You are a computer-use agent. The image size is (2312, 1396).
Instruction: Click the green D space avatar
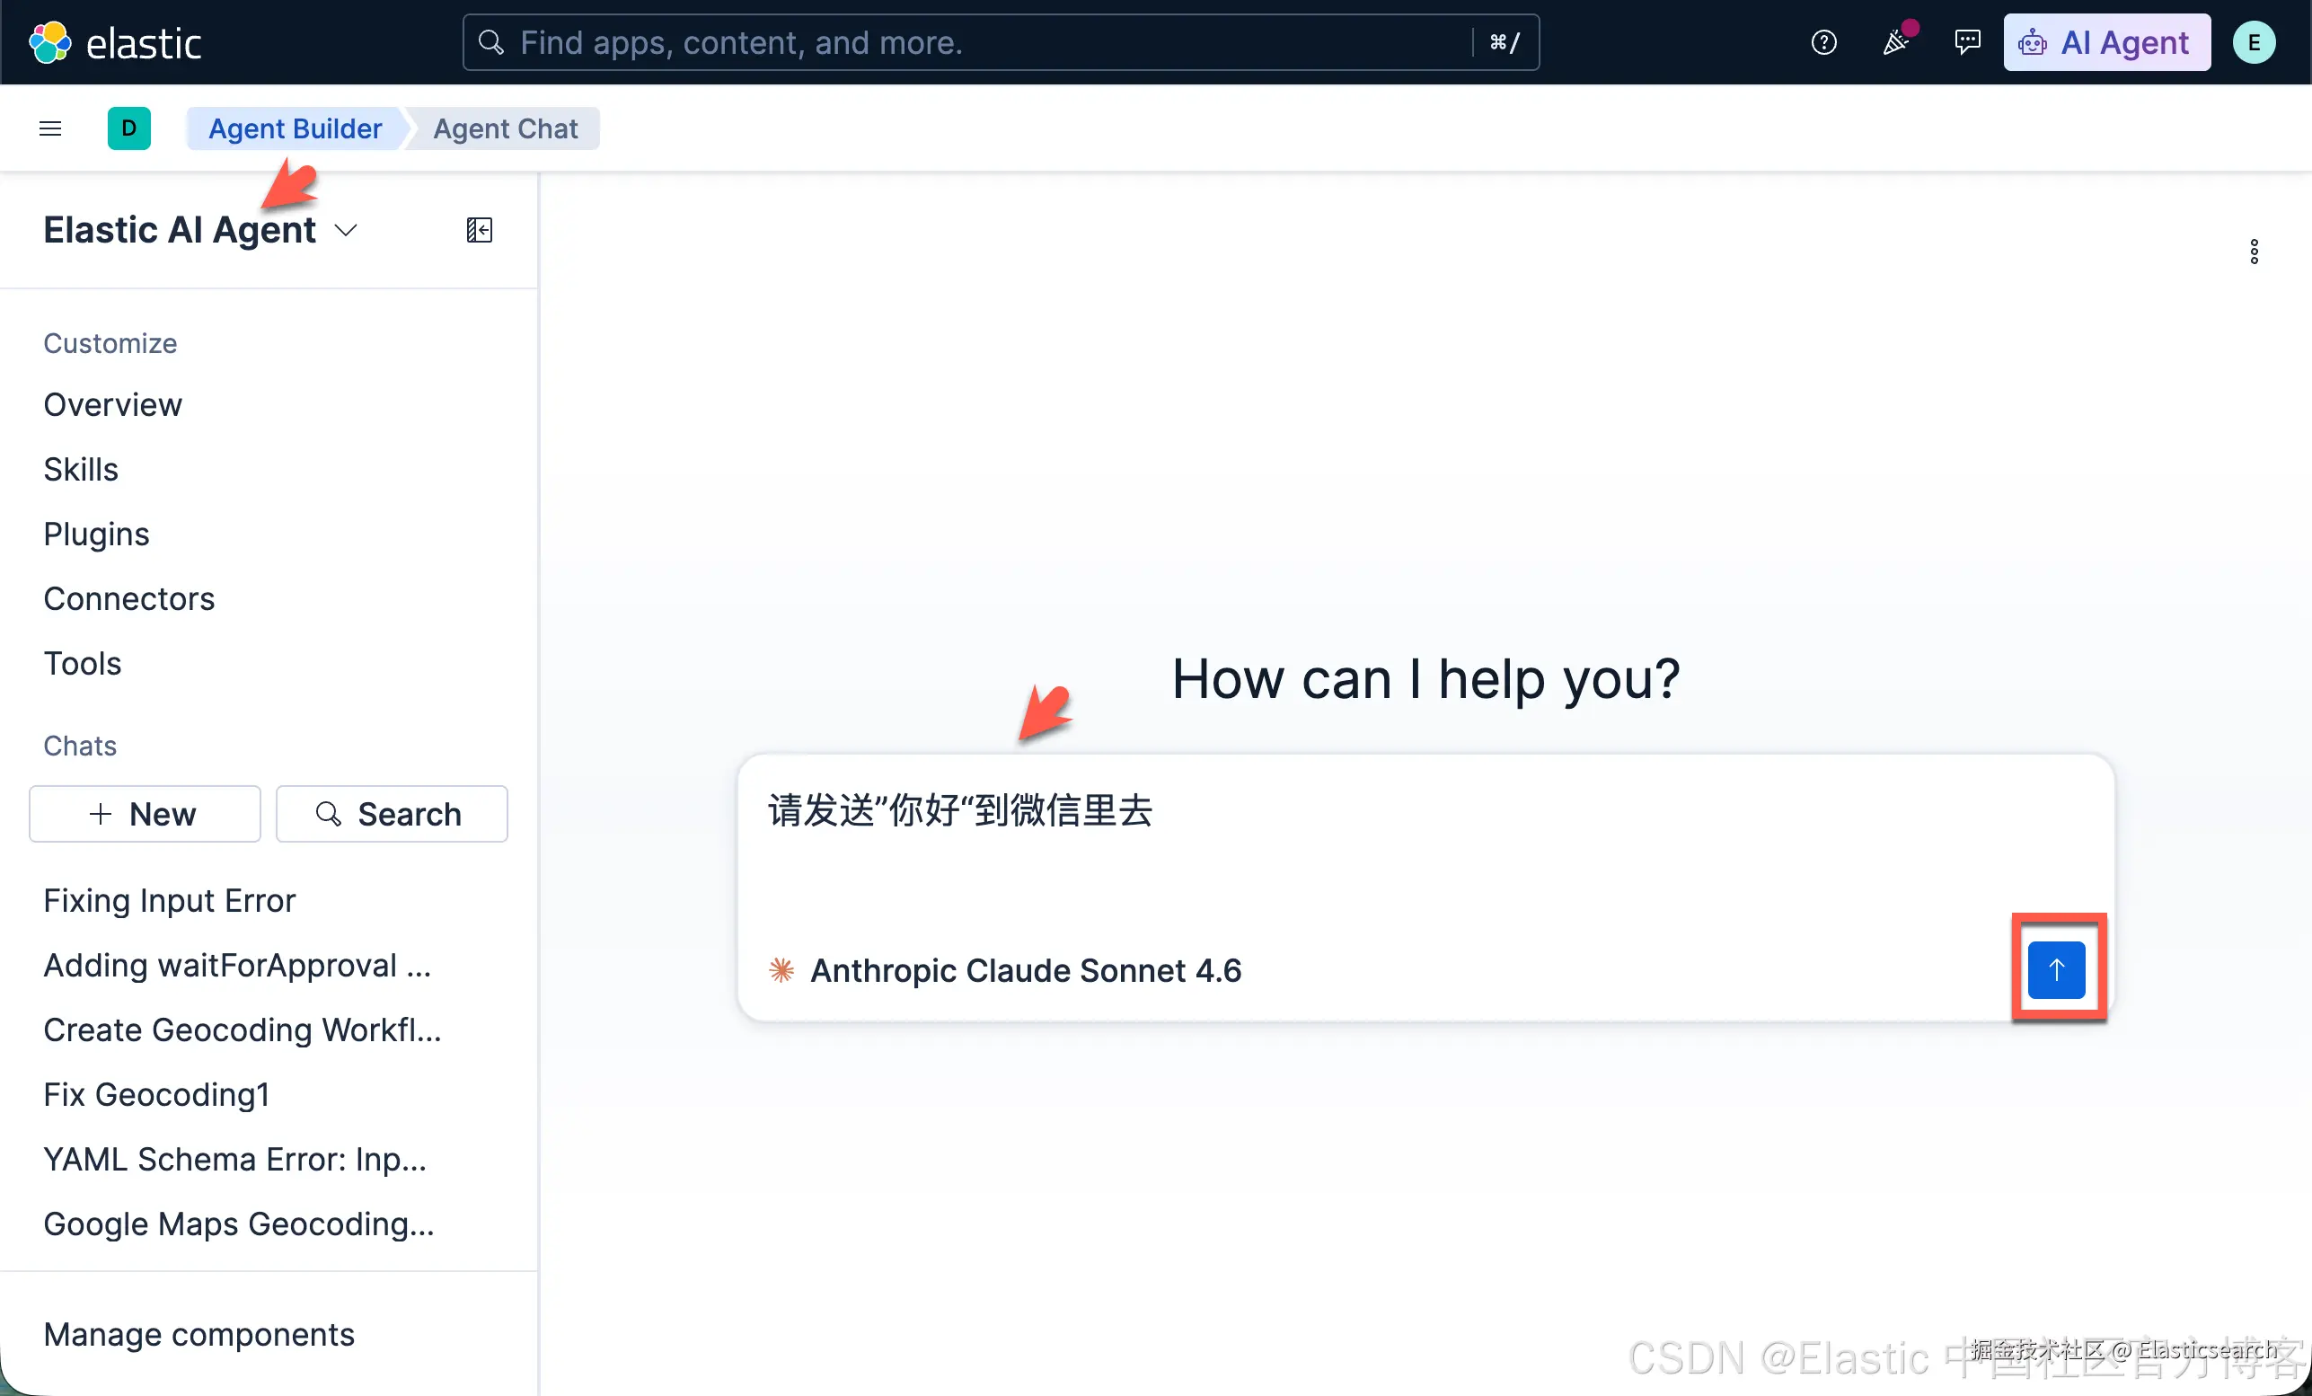128,128
